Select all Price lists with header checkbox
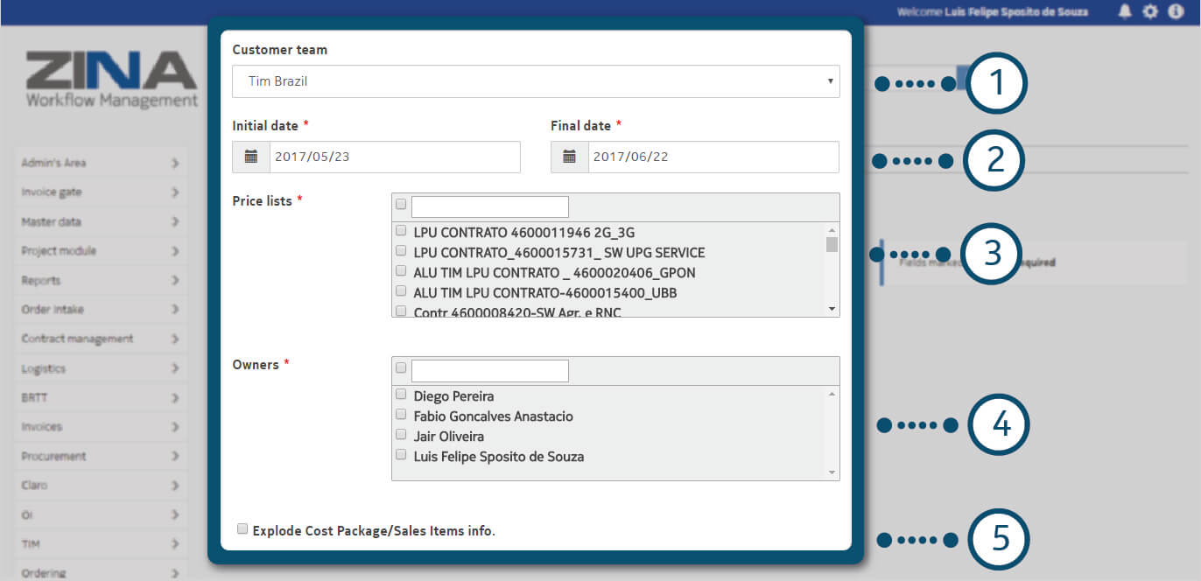 click(401, 205)
